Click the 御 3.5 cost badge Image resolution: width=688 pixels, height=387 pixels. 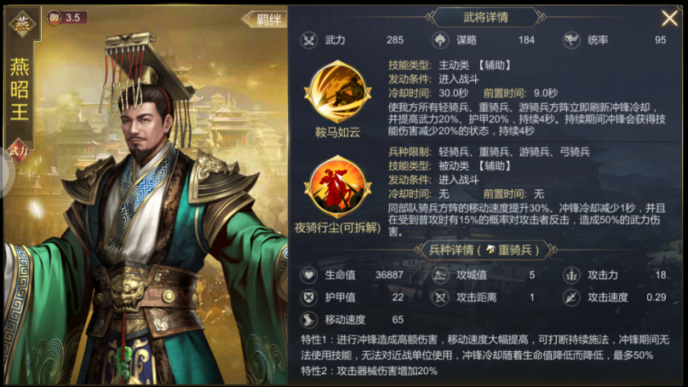pyautogui.click(x=67, y=17)
